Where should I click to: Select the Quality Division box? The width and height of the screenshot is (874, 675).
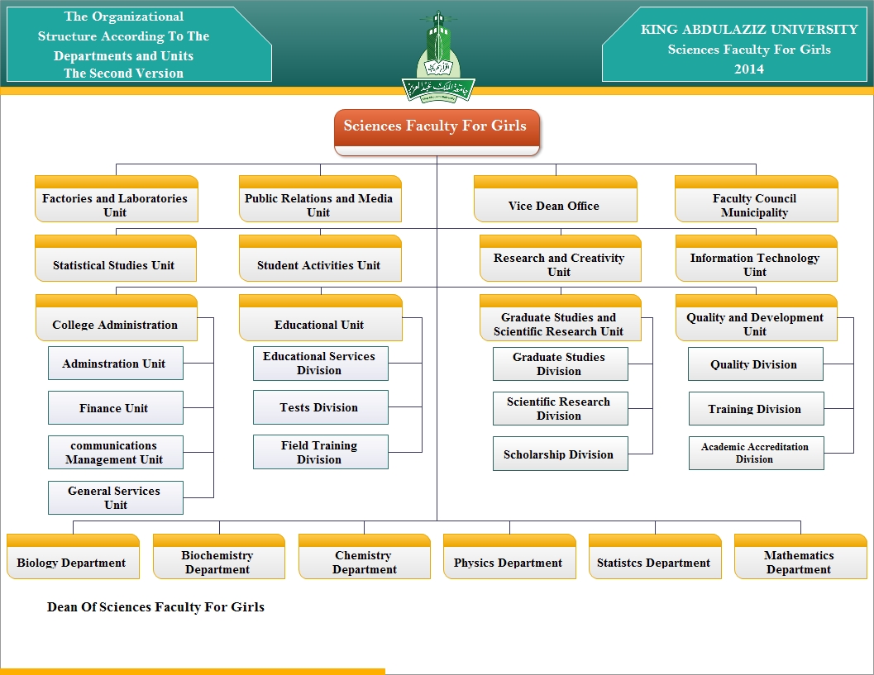(x=755, y=364)
